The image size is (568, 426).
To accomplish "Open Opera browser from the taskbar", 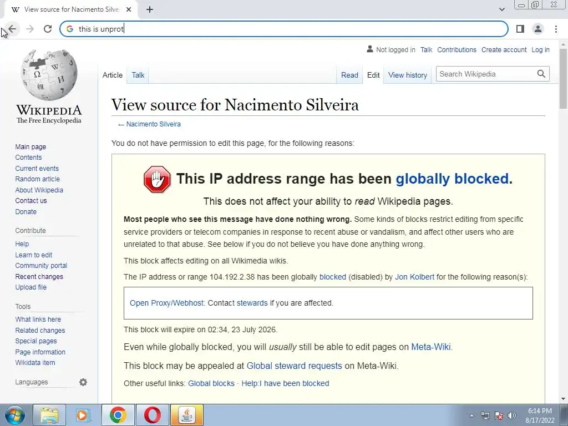I will pyautogui.click(x=153, y=415).
